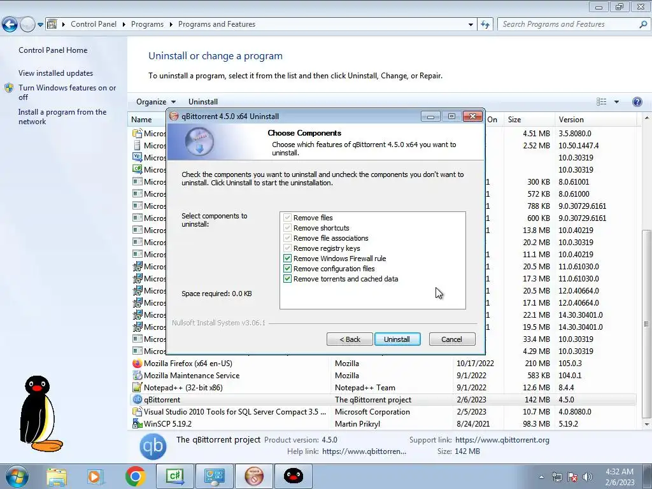Expand the Programs breadcrumb arrow
The height and width of the screenshot is (489, 652).
(171, 25)
